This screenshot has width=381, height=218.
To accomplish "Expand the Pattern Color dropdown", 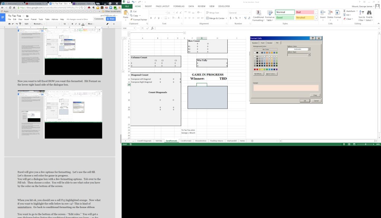I will coord(309,49).
